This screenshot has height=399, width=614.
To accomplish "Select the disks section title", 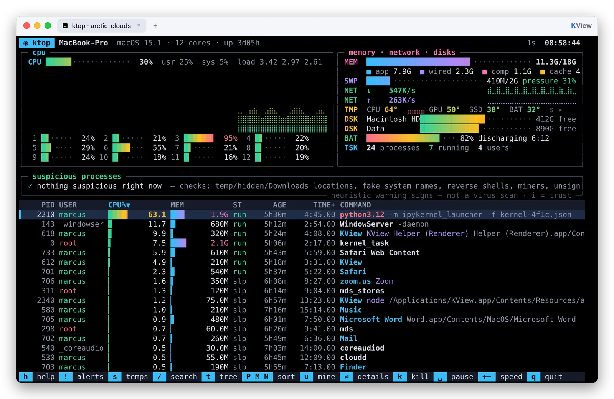I will point(444,52).
